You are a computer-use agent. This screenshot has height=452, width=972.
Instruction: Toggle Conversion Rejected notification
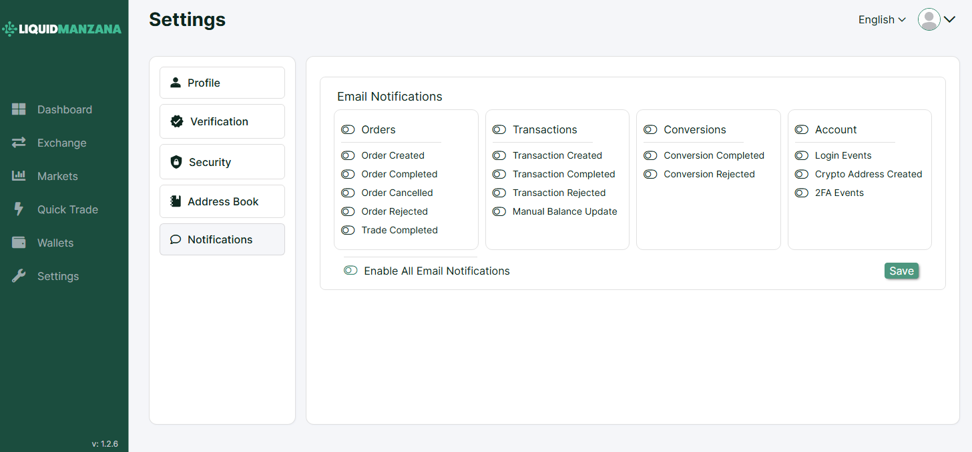(x=650, y=174)
